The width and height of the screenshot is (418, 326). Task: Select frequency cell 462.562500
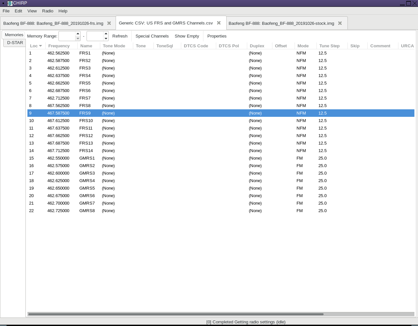58,53
